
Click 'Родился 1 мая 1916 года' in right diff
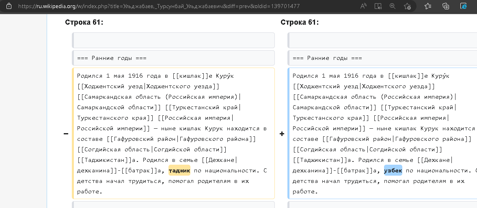coord(335,76)
